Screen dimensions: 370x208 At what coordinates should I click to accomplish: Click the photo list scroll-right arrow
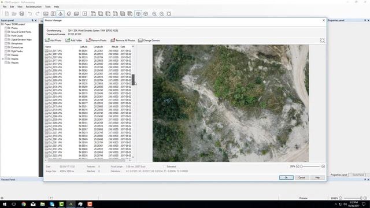(130, 161)
